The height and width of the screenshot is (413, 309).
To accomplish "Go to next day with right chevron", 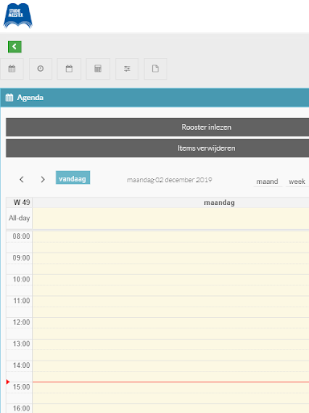I will (43, 179).
